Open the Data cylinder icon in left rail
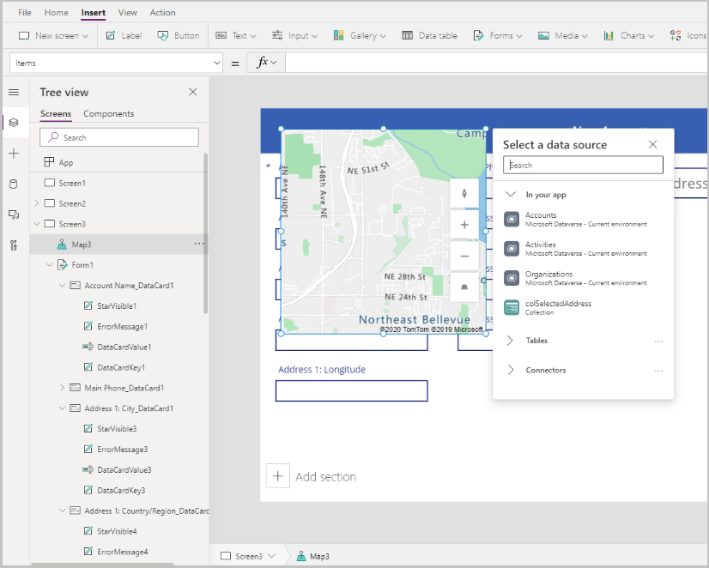The image size is (709, 568). pyautogui.click(x=14, y=184)
